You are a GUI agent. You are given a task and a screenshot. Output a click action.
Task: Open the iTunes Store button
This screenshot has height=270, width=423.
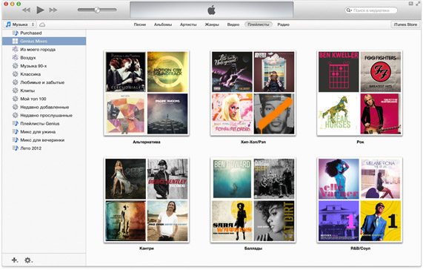[x=405, y=24]
